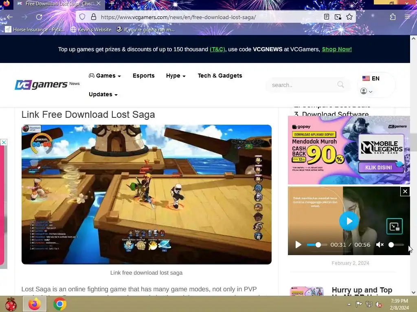
Task: Open the extensions puzzle icon
Action: point(393,17)
